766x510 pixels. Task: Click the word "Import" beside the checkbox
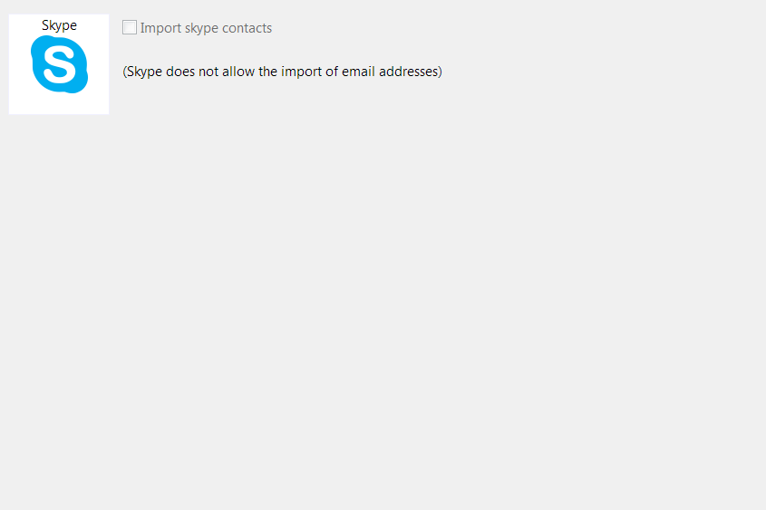point(160,28)
